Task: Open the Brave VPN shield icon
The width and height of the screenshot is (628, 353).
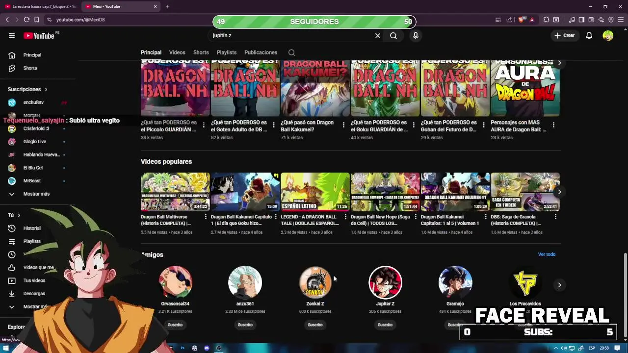Action: coord(611,20)
